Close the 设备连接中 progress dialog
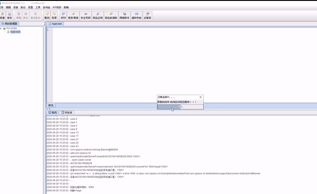 [201, 97]
